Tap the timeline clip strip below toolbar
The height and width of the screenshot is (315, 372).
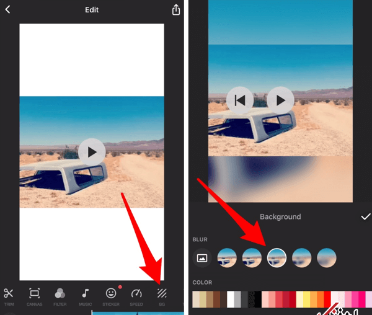[x=138, y=313]
